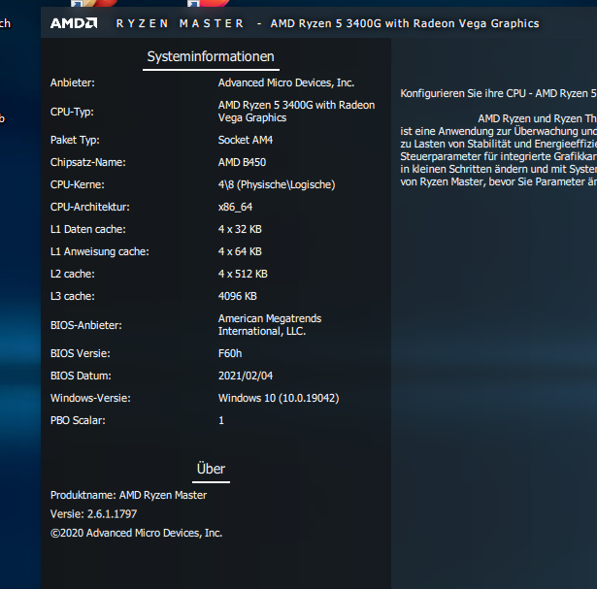Click the '4 x 512 KB' L2 cache value

pos(243,274)
